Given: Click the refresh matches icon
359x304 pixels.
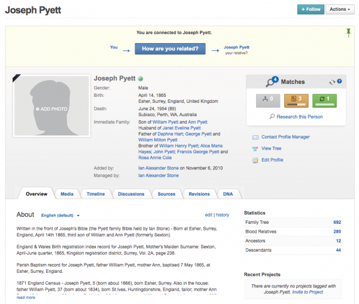Looking at the screenshot, I should coord(332,82).
